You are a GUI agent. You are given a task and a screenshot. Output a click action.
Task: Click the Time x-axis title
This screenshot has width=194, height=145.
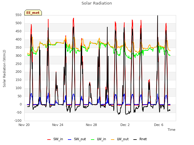tap(172, 130)
